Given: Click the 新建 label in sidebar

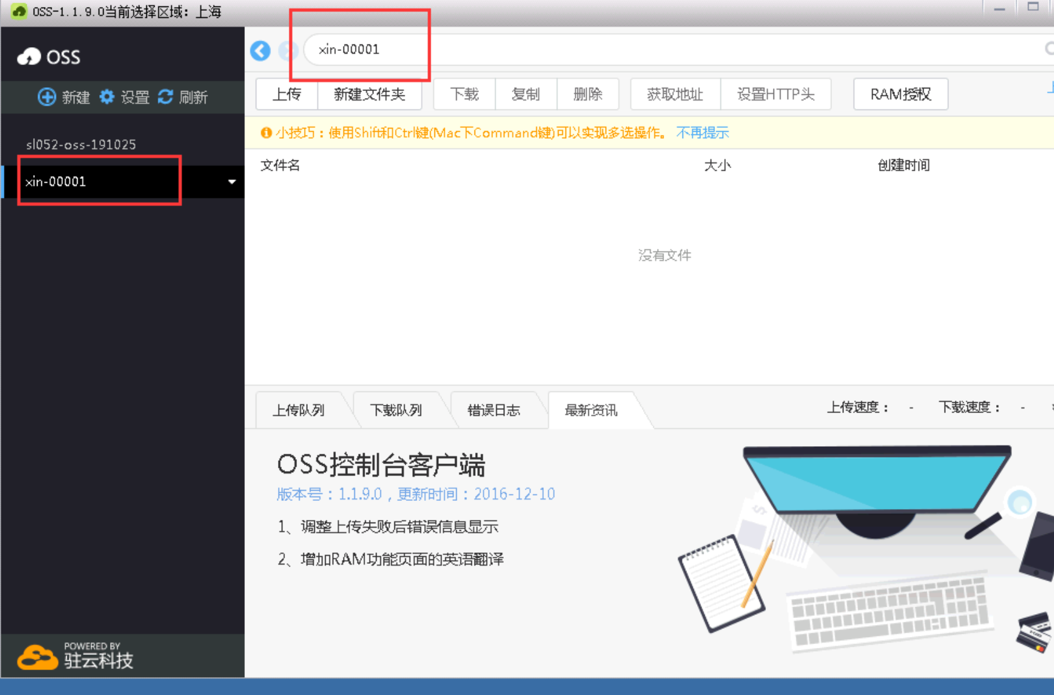Looking at the screenshot, I should [x=76, y=97].
